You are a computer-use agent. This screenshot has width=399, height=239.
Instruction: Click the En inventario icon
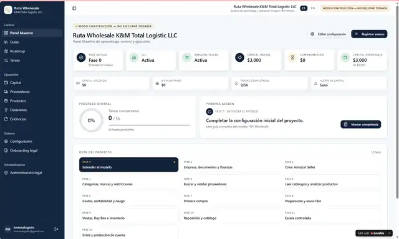click(x=157, y=84)
